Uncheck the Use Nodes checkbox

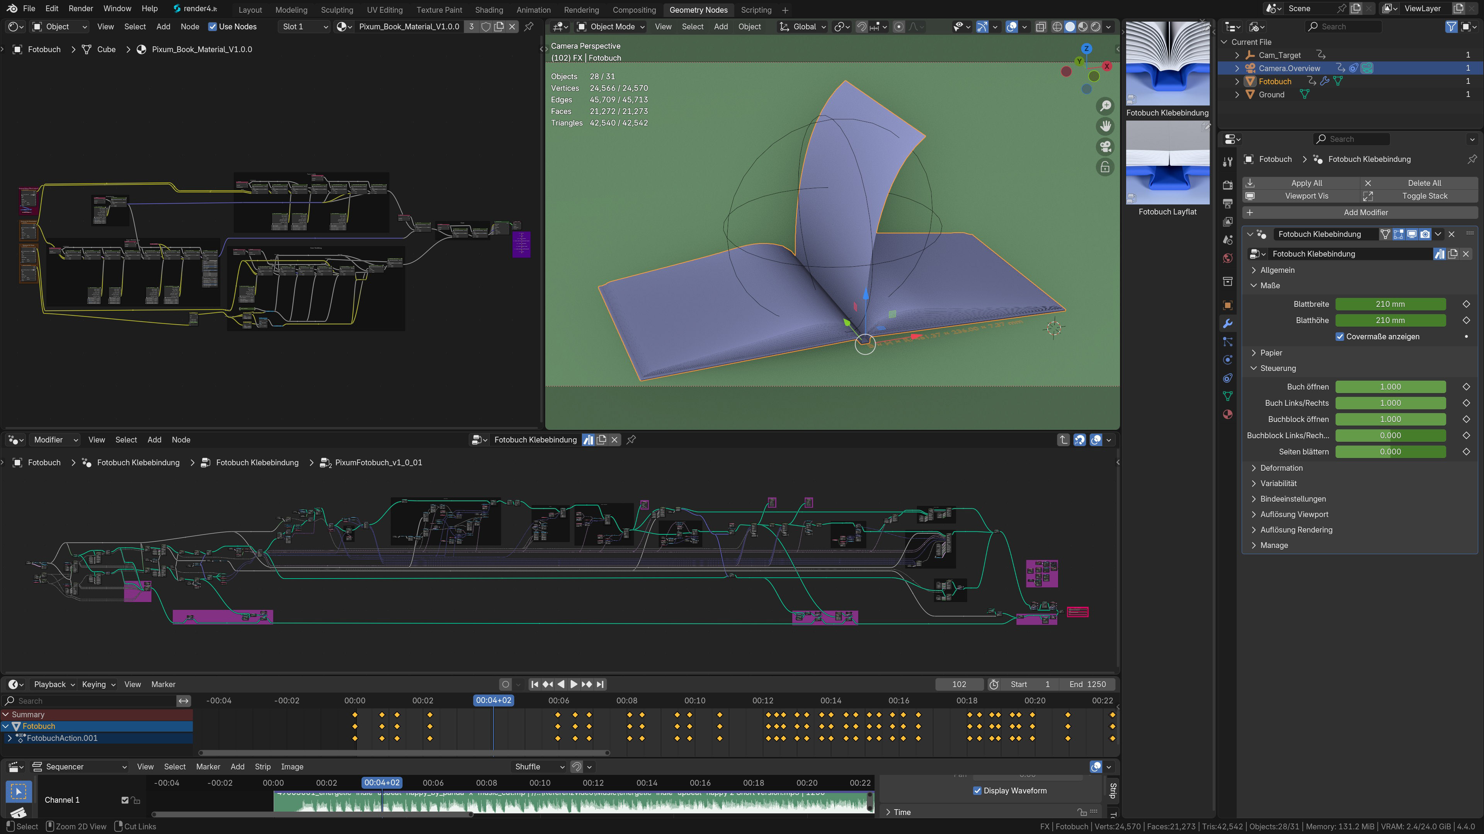213,27
